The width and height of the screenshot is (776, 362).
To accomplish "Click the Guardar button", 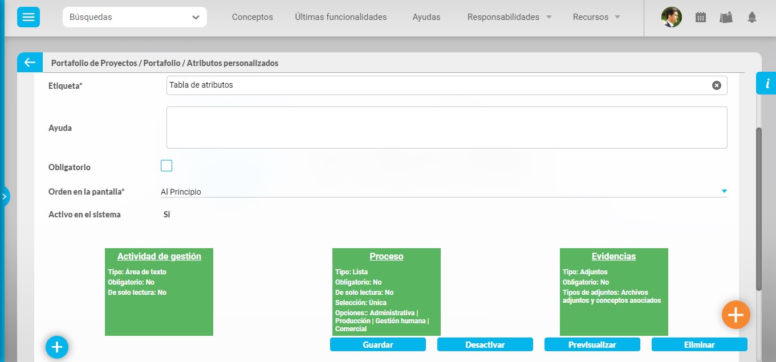I will point(377,344).
